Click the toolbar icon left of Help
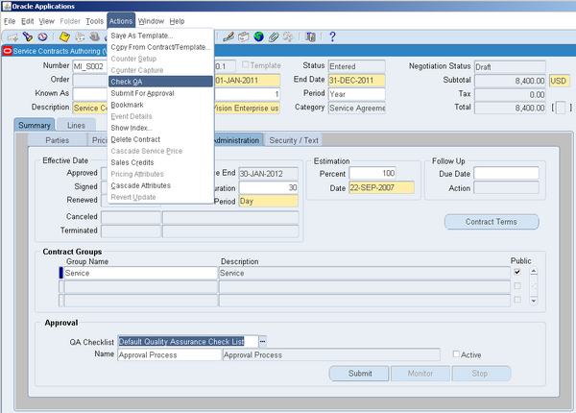The height and width of the screenshot is (413, 576). tap(310, 36)
